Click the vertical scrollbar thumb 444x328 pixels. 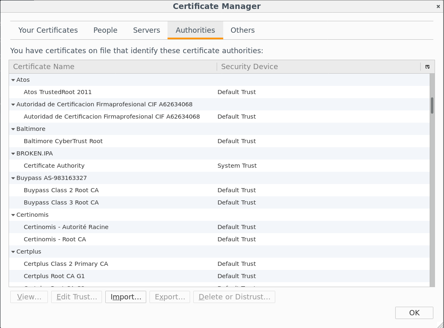432,106
